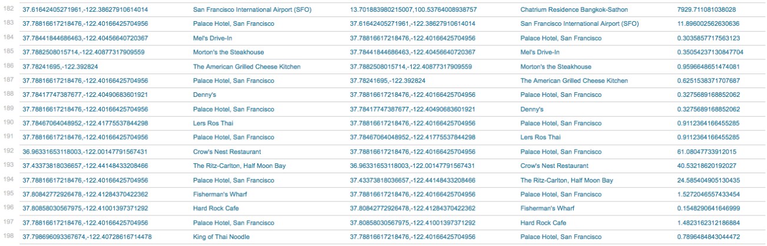Click Chatrium Residence Bangkok-Sathon cell
The image size is (767, 246).
point(566,10)
